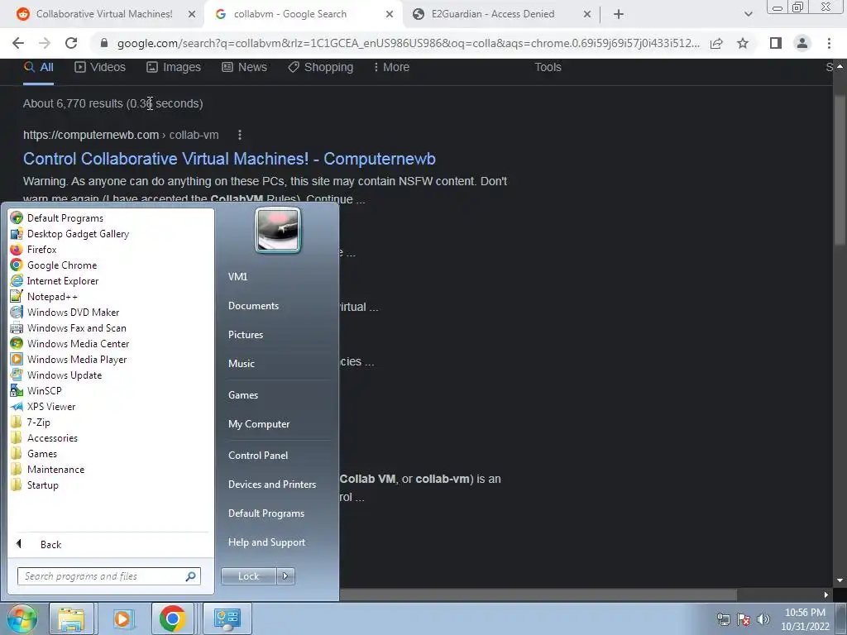Open Action Center flag icon
This screenshot has height=635, width=847.
(744, 619)
